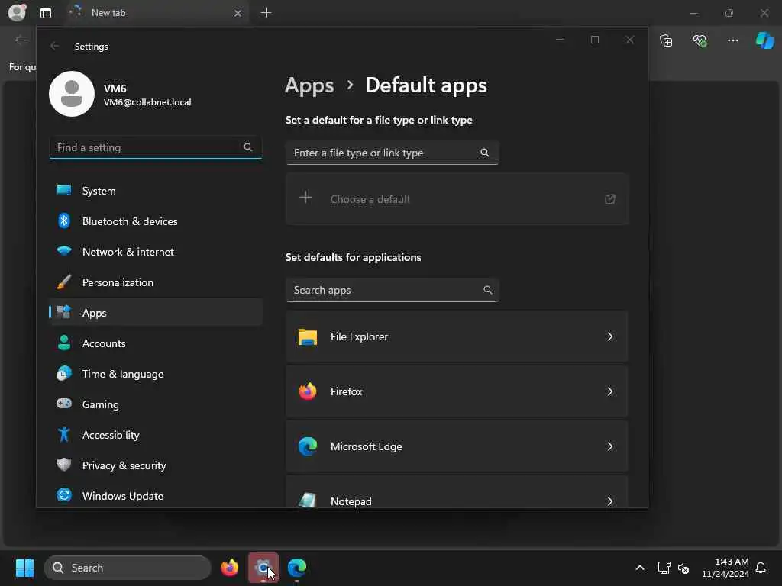This screenshot has width=782, height=586.
Task: Click the network status tray icon
Action: 664,568
